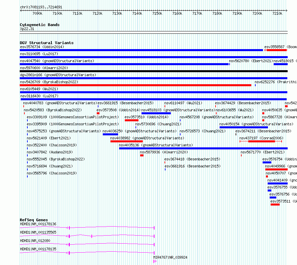The height and width of the screenshot is (265, 297).
Task: Click black bar of nsv5970600 (Almarri2020)
Action: click(x=154, y=71)
